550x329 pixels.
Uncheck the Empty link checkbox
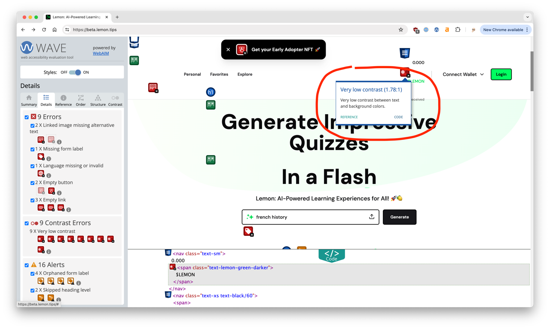click(x=32, y=200)
